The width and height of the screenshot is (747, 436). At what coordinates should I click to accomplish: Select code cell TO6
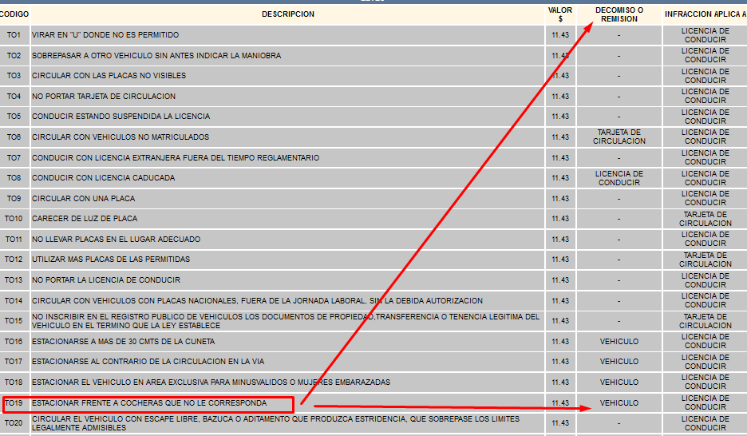click(x=14, y=137)
